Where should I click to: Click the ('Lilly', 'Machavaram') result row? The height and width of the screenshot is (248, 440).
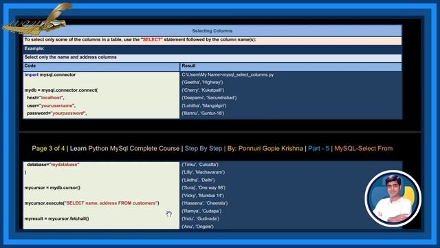click(x=203, y=172)
